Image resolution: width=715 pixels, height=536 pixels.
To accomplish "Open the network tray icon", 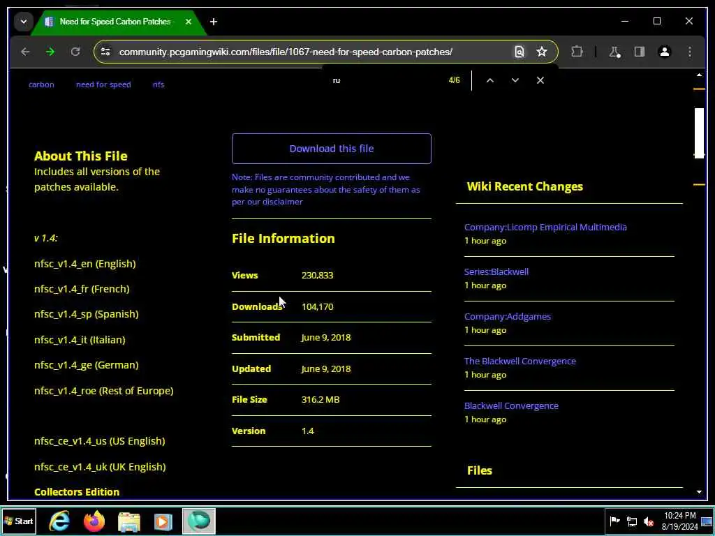I will (x=631, y=521).
